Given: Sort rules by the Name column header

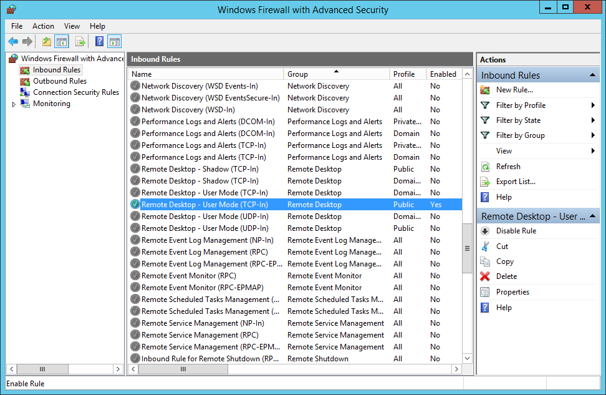Looking at the screenshot, I should (206, 74).
